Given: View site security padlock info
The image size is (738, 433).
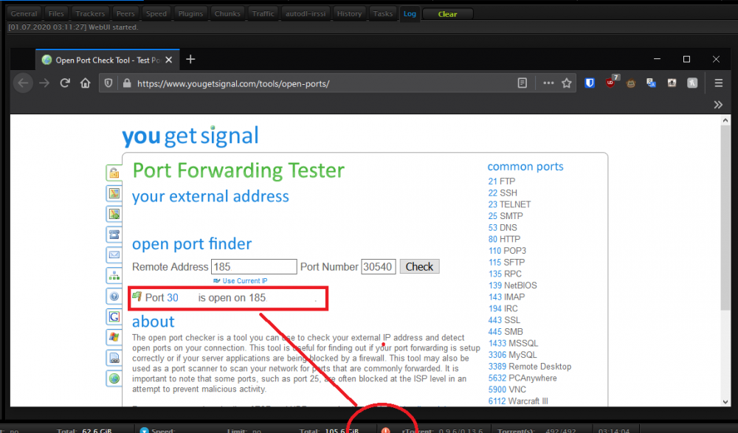Looking at the screenshot, I should (x=127, y=83).
